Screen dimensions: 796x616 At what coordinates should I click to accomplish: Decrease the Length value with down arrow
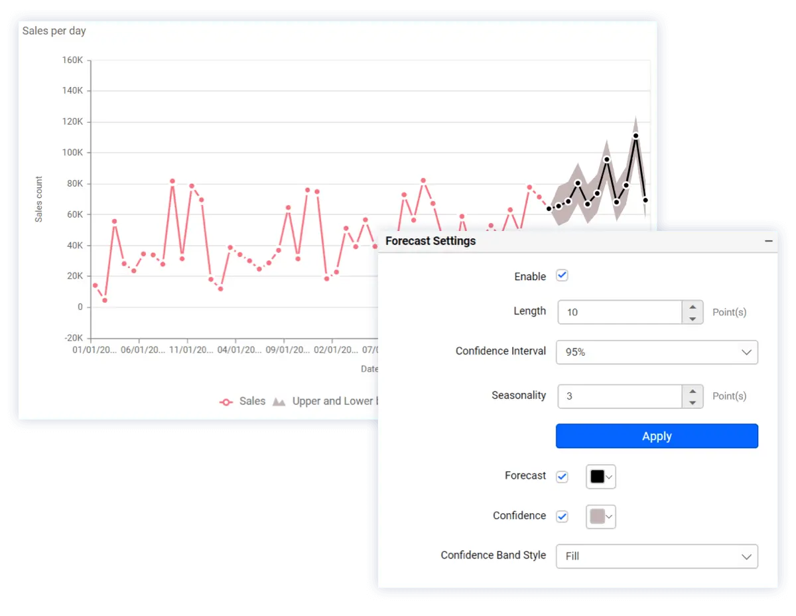(693, 319)
